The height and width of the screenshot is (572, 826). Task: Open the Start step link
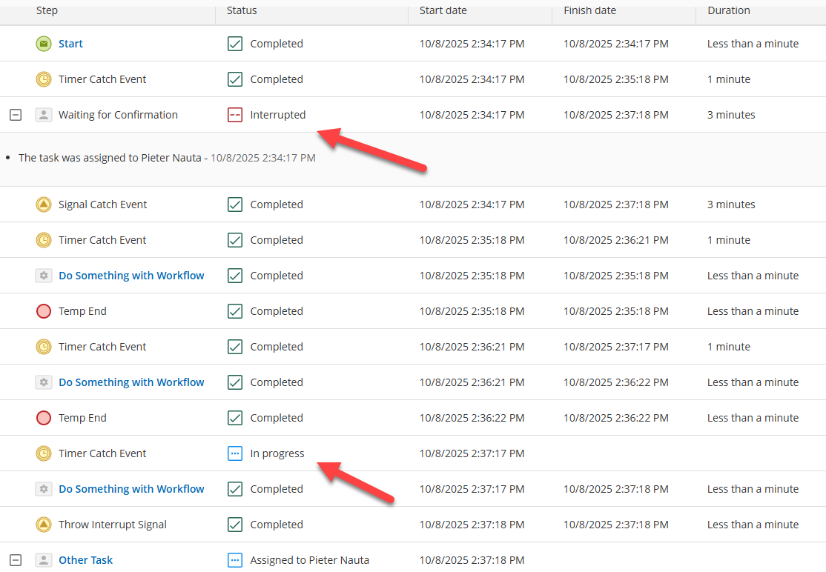pyautogui.click(x=70, y=44)
